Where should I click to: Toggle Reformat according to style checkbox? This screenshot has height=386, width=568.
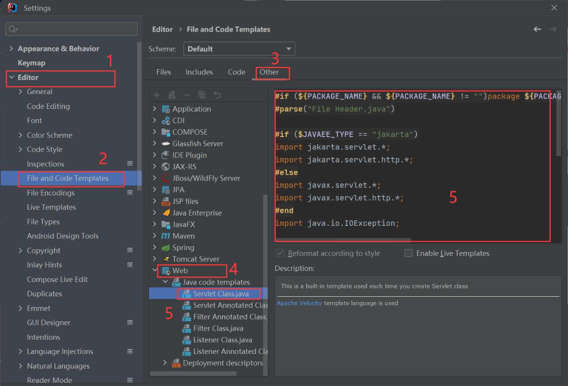coord(281,253)
